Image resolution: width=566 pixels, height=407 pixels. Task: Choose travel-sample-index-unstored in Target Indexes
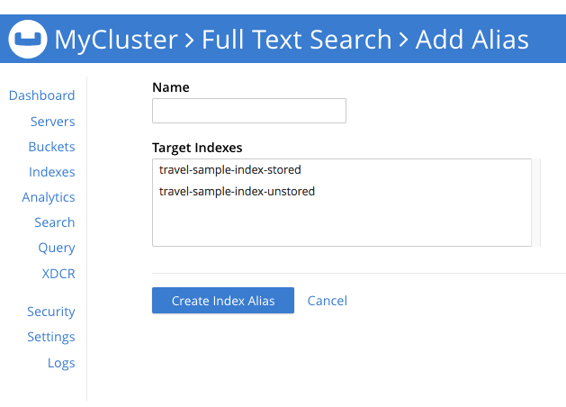point(237,191)
